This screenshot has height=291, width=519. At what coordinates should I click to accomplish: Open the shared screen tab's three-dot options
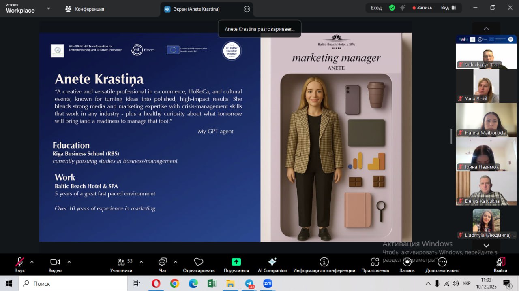(247, 9)
